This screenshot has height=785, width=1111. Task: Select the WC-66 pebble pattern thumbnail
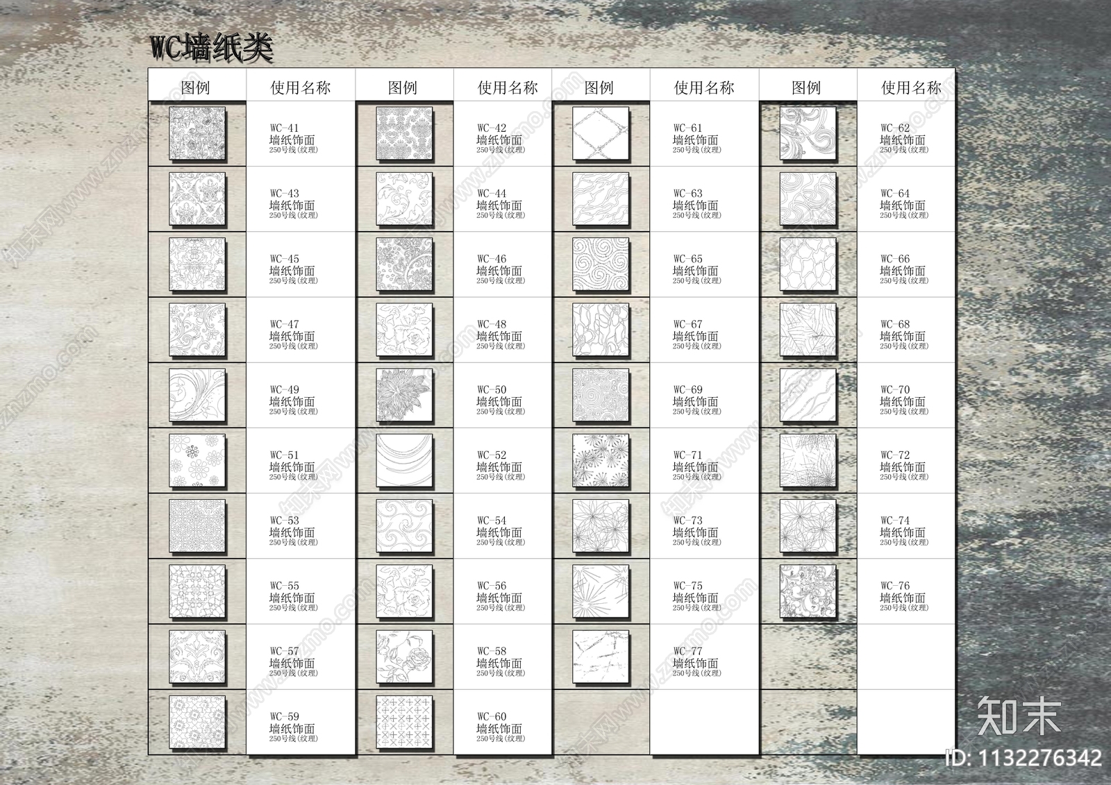click(x=808, y=264)
